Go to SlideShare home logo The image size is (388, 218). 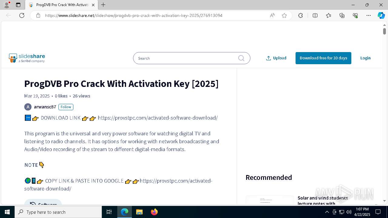[27, 58]
